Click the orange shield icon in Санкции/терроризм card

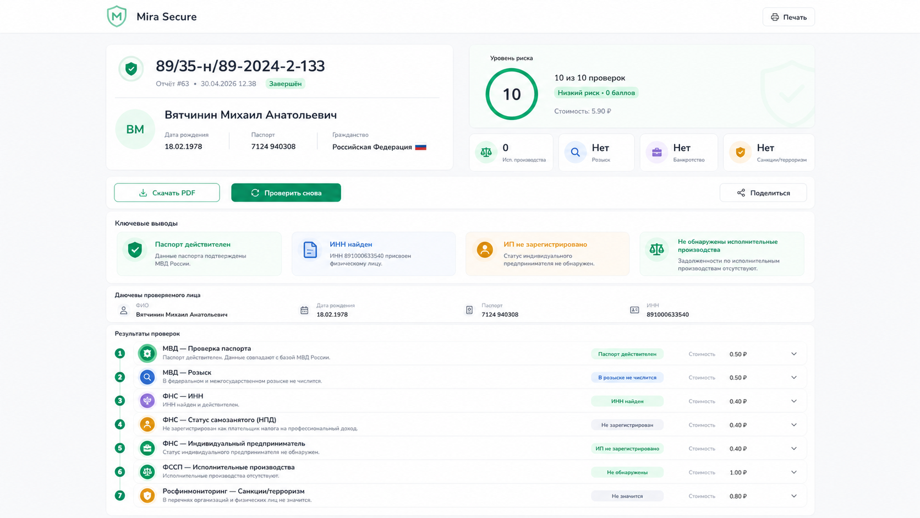[x=741, y=152]
